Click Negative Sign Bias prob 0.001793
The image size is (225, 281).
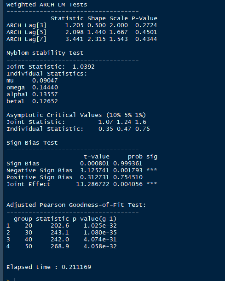tap(128, 170)
